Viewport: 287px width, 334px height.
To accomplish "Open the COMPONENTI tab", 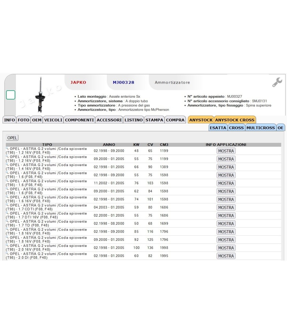I will pos(79,120).
